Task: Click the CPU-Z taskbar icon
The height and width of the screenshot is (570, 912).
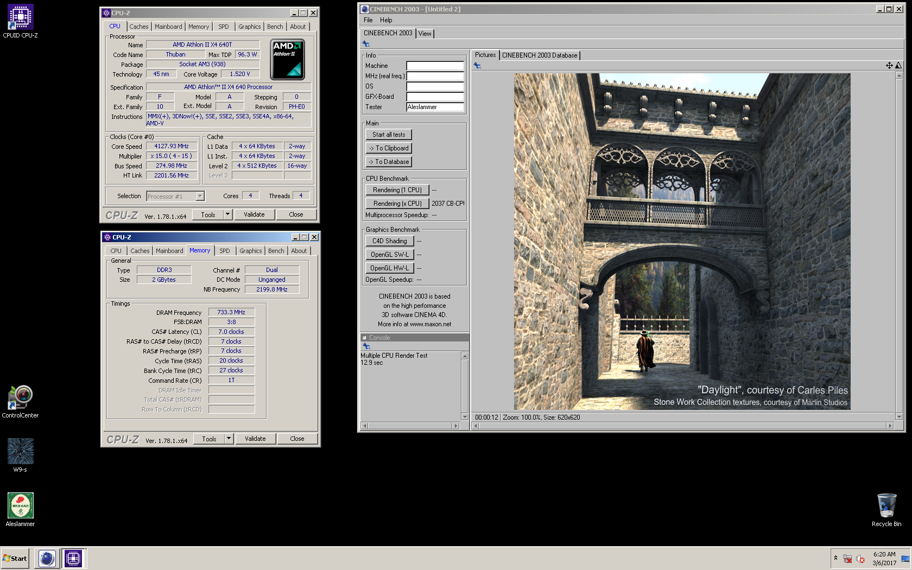Action: coord(73,558)
